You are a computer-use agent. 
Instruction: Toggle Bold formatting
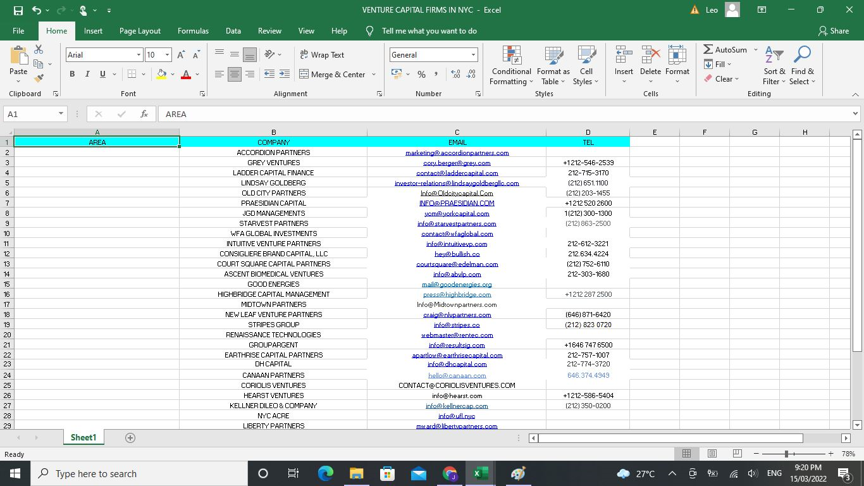tap(72, 74)
